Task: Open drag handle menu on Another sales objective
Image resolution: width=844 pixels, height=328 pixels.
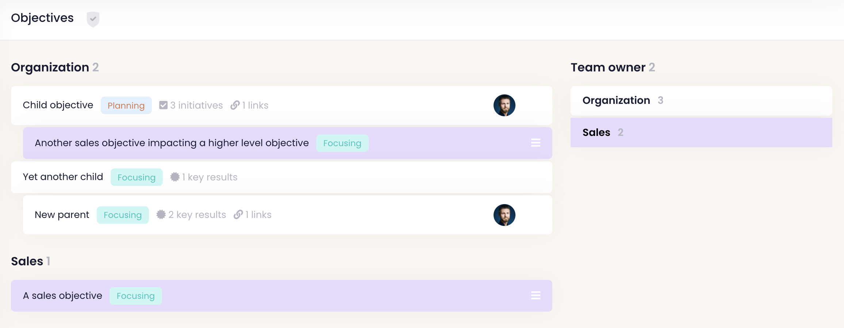Action: (536, 143)
